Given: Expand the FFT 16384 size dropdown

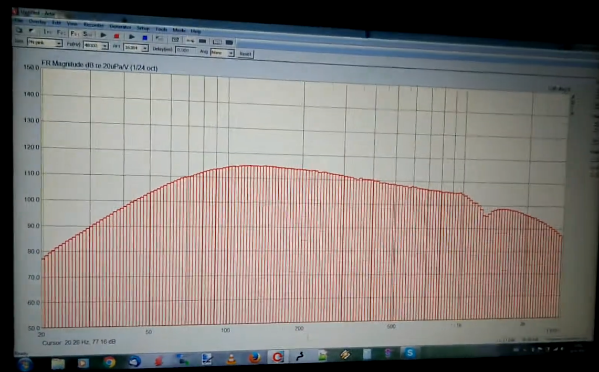Looking at the screenshot, I should click(145, 48).
